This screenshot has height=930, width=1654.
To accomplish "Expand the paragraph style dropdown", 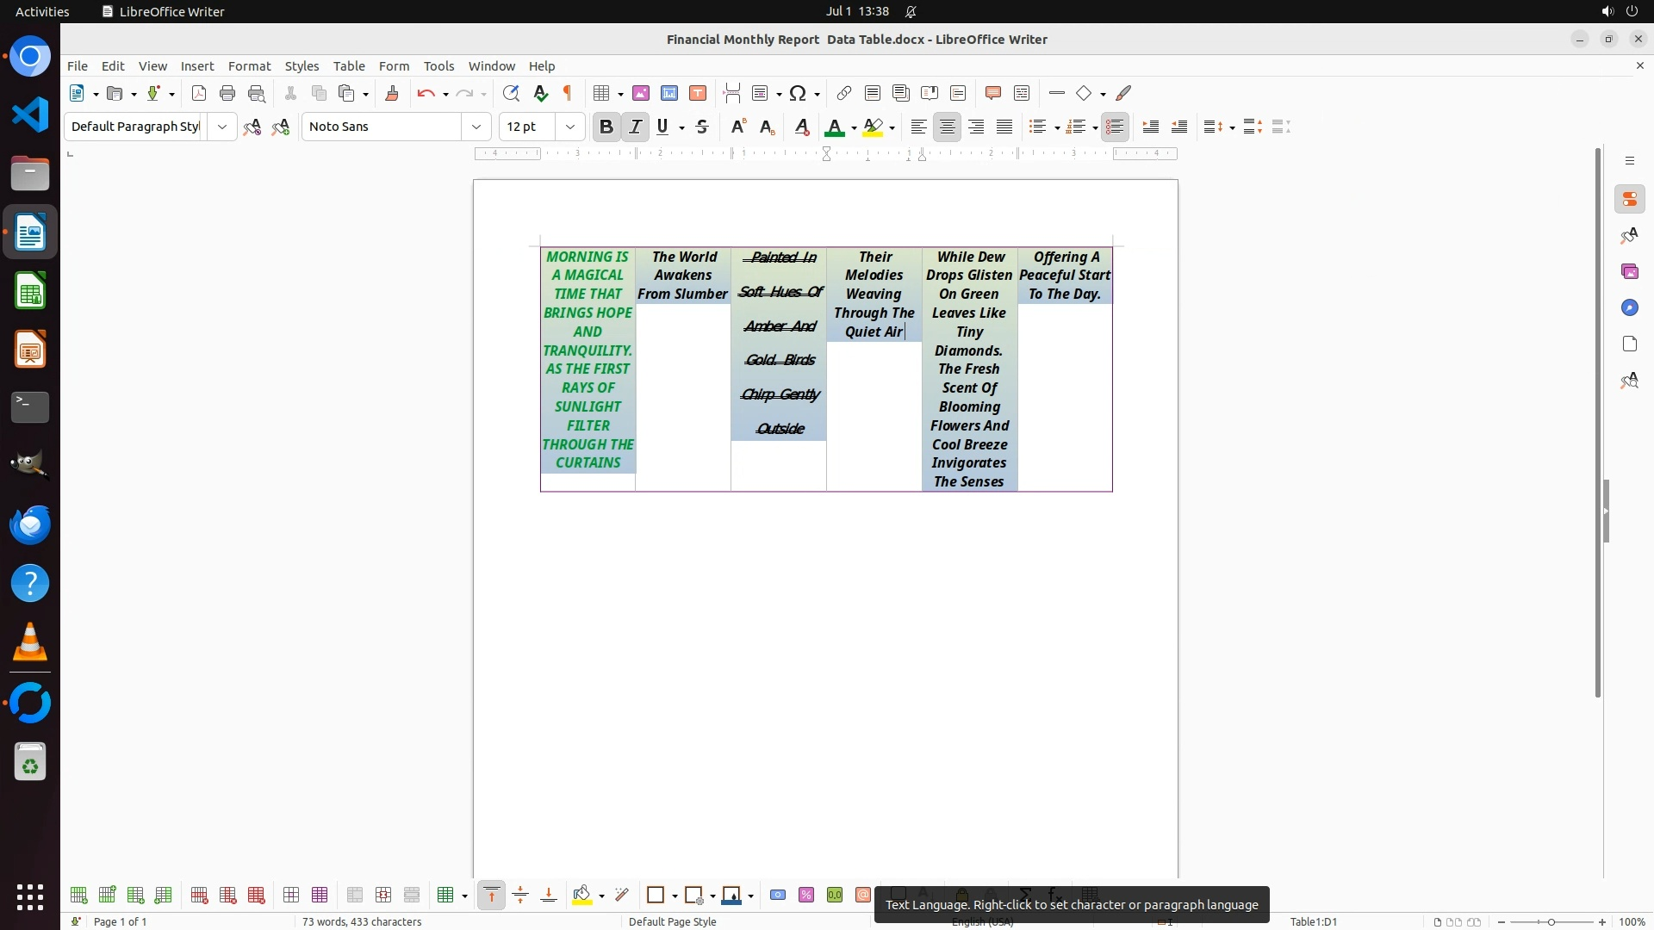I will tap(222, 127).
